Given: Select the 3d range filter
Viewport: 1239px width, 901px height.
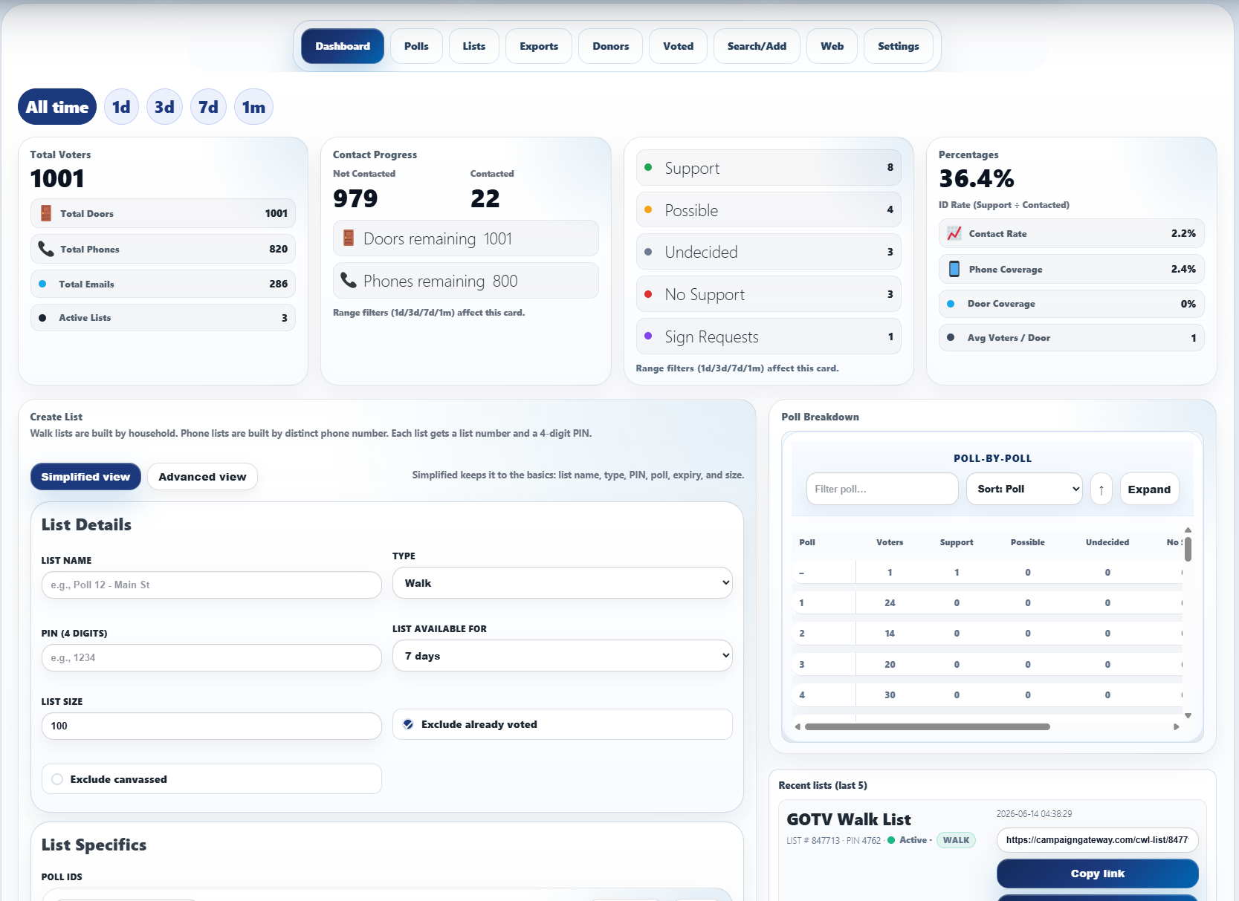Looking at the screenshot, I should [164, 107].
